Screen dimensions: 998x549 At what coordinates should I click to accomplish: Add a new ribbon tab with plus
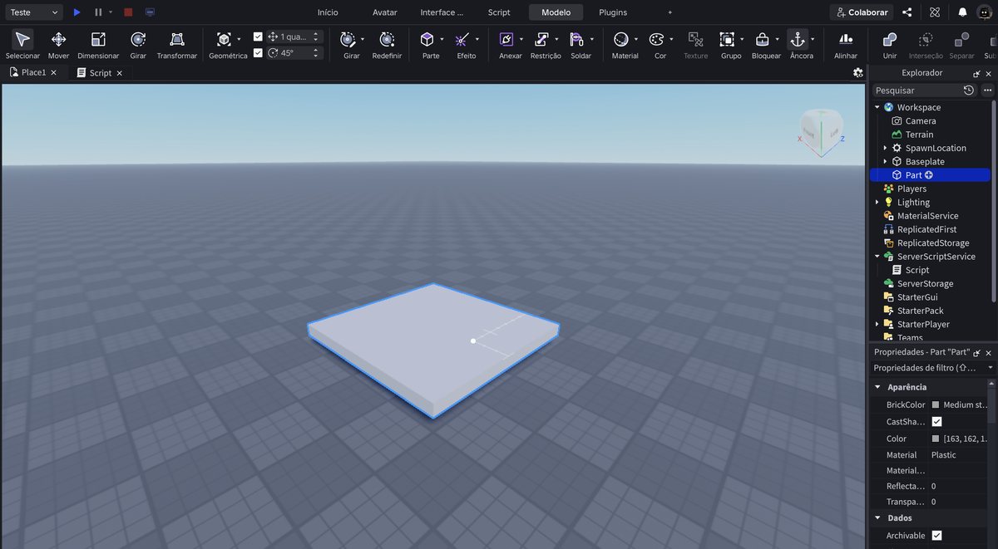(670, 12)
